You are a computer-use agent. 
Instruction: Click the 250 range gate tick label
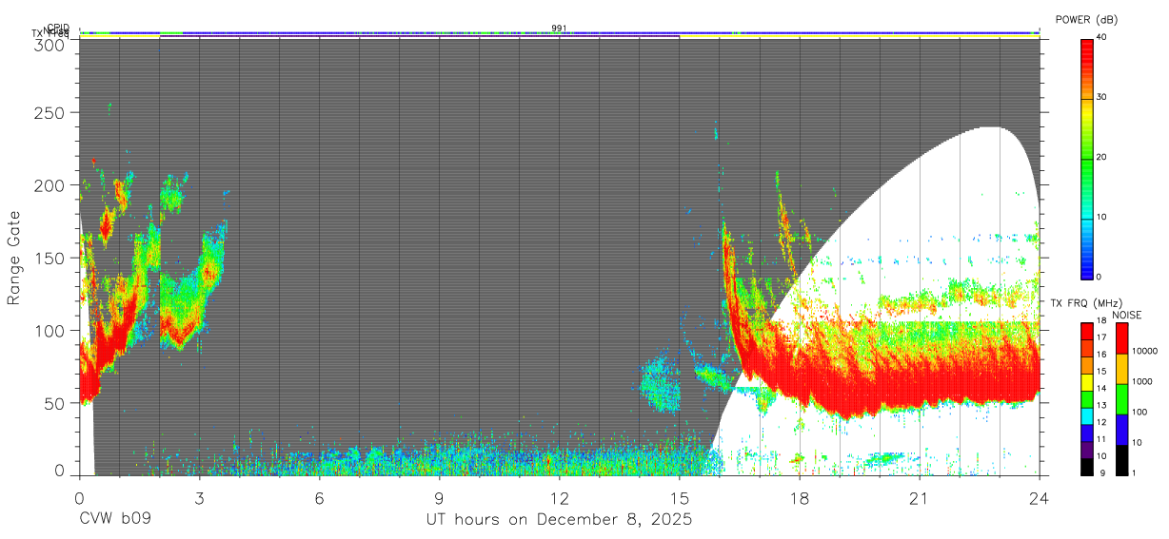pyautogui.click(x=50, y=112)
